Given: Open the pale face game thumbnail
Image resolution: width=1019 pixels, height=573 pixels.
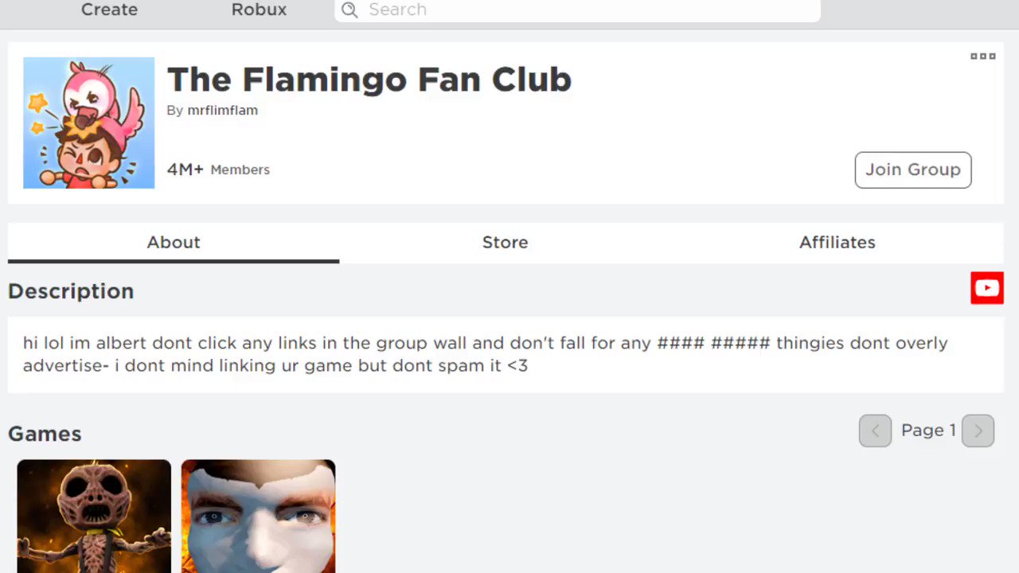Looking at the screenshot, I should pyautogui.click(x=258, y=516).
